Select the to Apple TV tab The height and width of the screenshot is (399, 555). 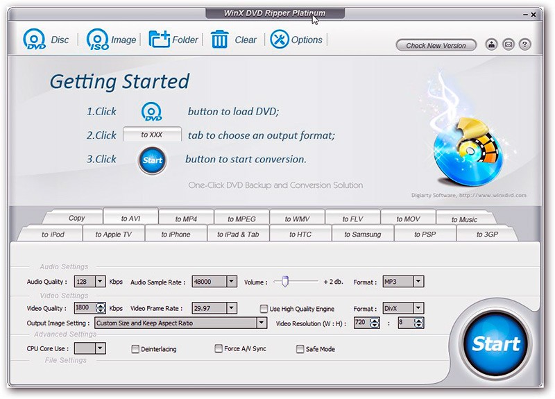click(113, 234)
